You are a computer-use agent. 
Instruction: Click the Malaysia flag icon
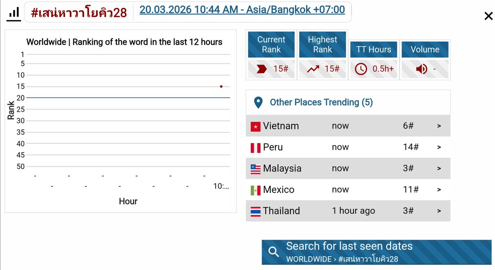click(x=256, y=169)
